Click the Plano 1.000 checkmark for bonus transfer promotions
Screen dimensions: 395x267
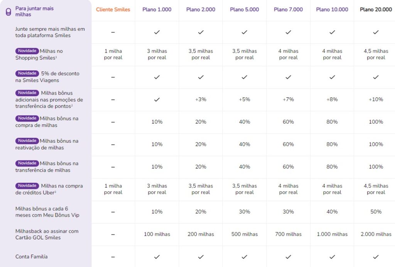[157, 100]
